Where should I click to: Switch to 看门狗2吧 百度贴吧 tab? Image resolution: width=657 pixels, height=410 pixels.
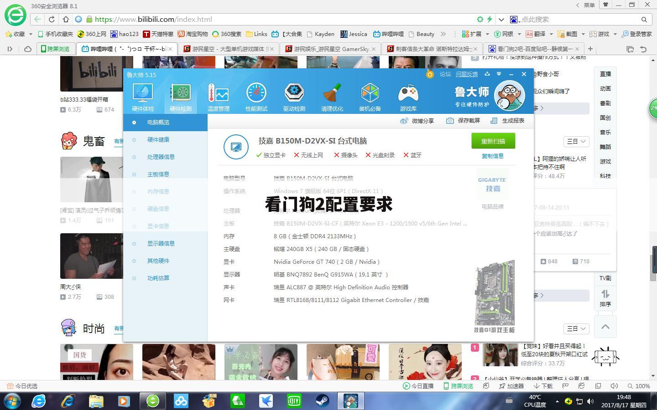[534, 49]
